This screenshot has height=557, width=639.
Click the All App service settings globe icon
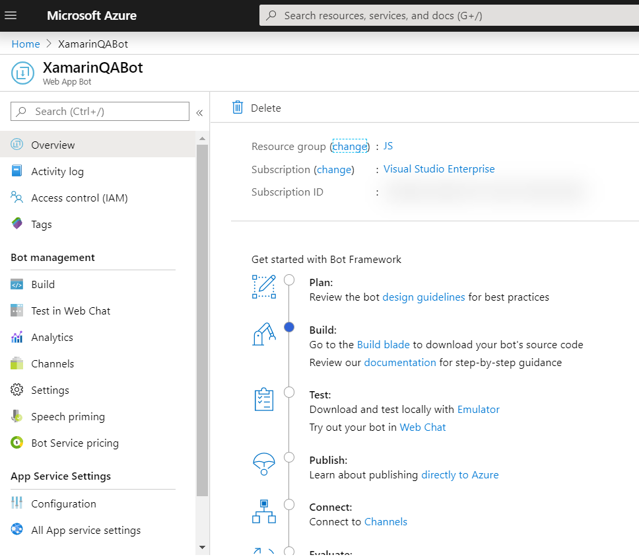tap(17, 529)
